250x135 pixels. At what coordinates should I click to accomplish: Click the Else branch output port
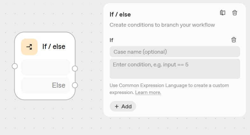pos(75,85)
